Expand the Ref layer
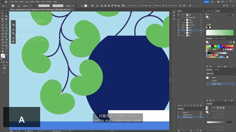Screen dimensions: 236x132 pos(184,15)
